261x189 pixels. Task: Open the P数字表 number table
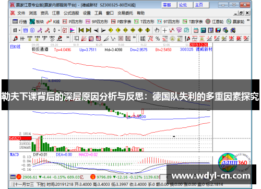(121, 21)
